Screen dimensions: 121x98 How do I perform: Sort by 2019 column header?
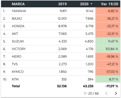(62, 4)
